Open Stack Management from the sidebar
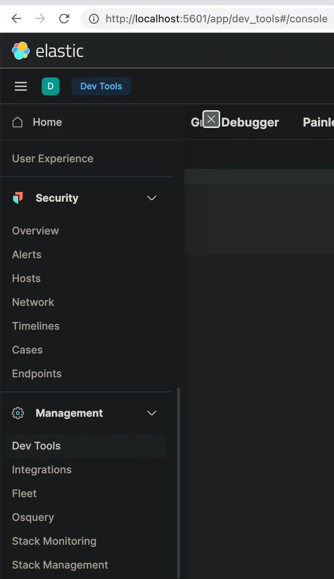The width and height of the screenshot is (334, 579). pos(60,564)
